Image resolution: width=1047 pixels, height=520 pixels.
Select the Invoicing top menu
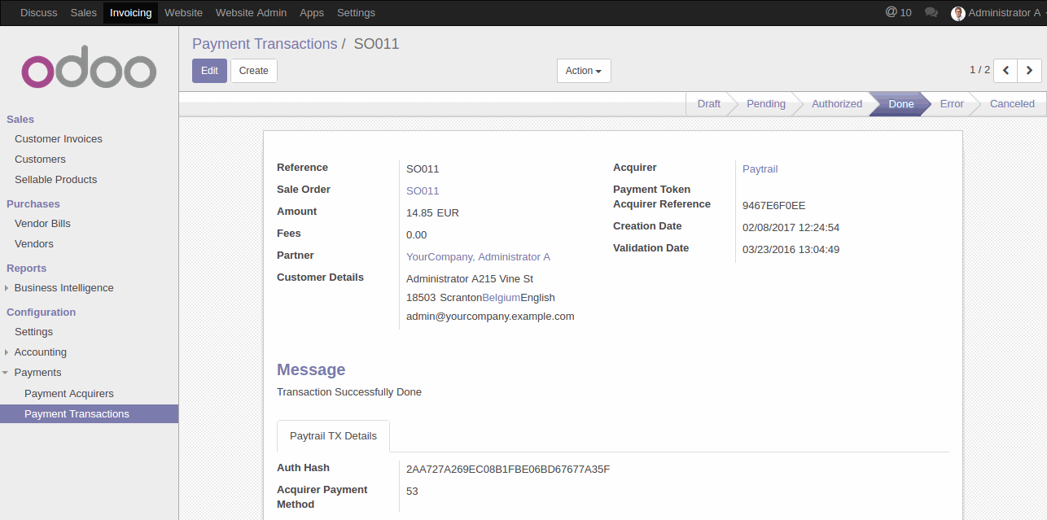tap(130, 13)
